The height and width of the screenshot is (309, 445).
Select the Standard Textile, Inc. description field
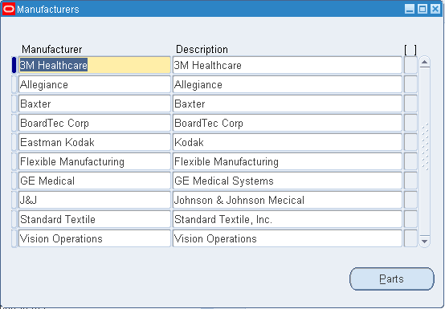click(x=288, y=219)
